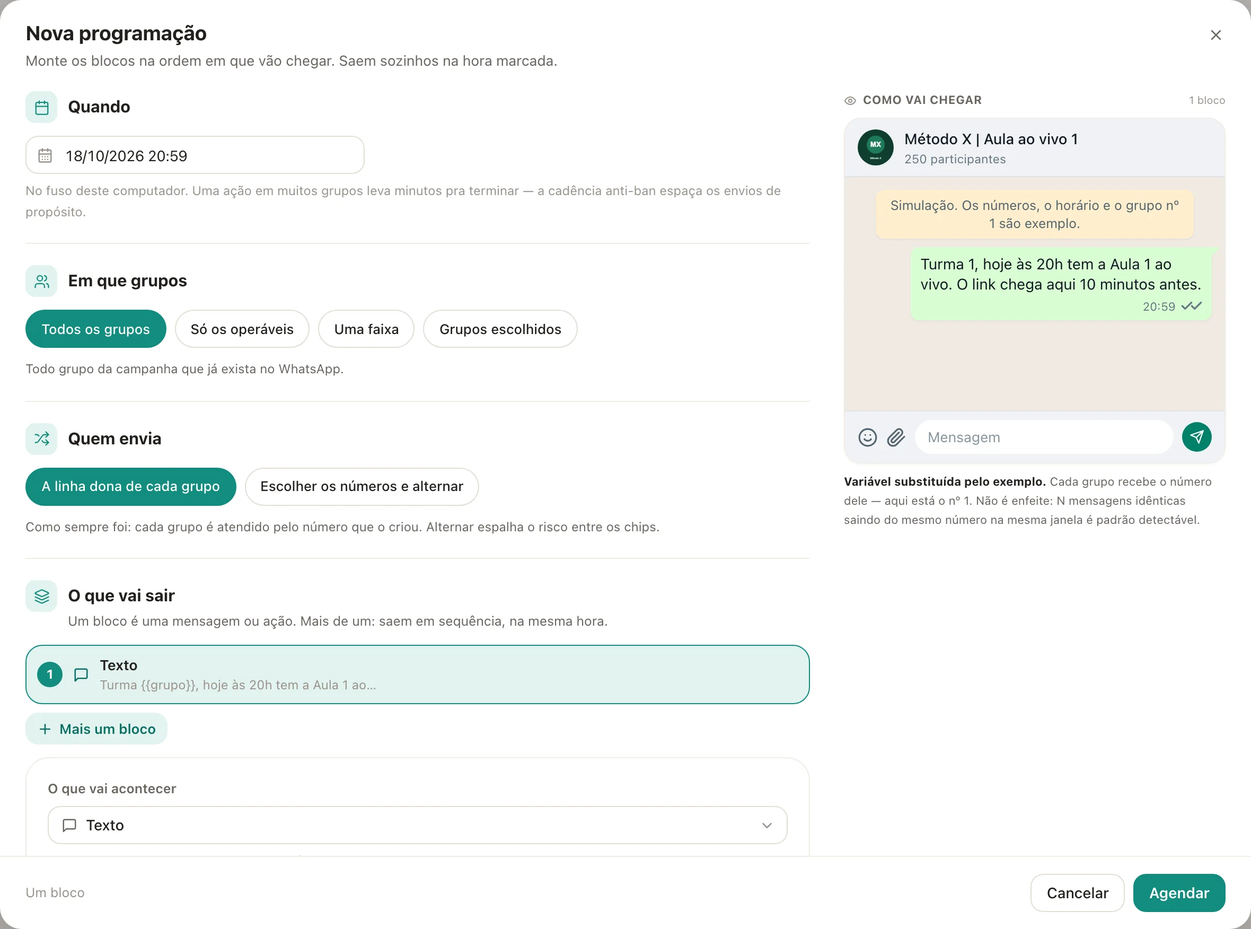Click the calendar icon inside date field

45,156
